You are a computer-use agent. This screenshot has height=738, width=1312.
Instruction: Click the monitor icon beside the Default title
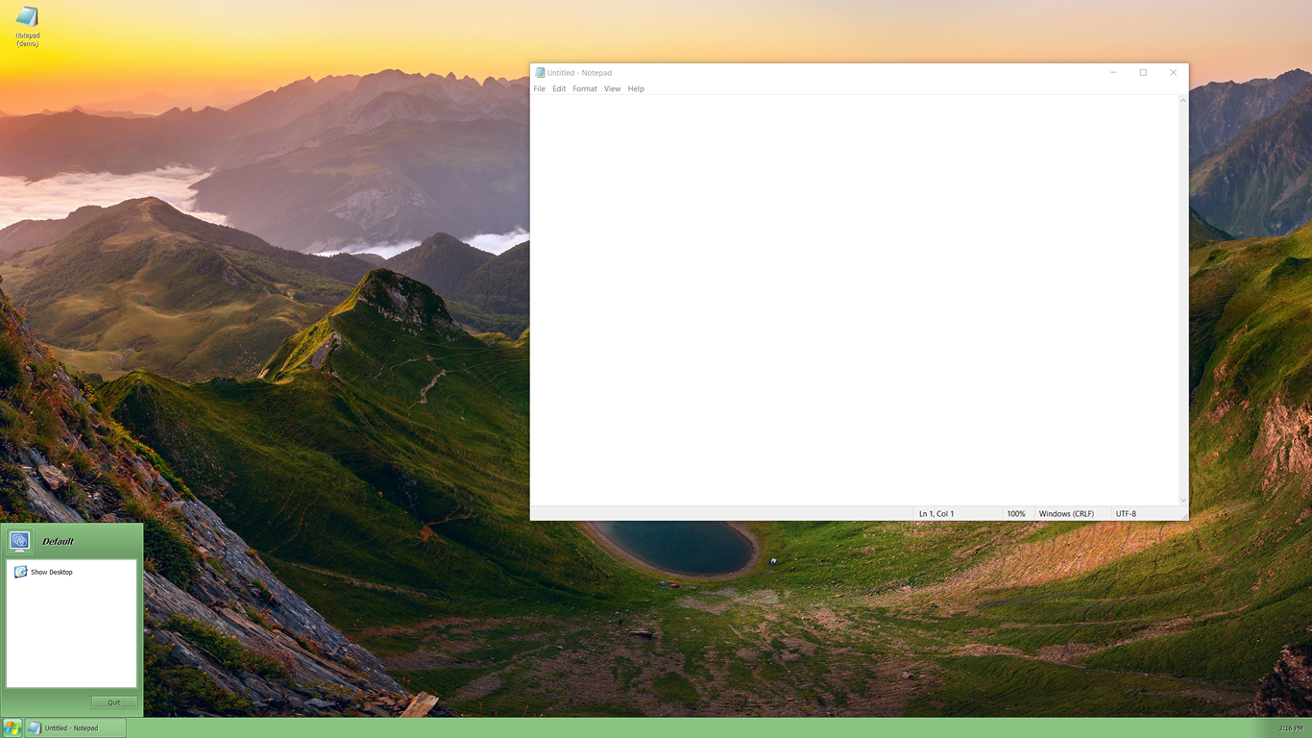[x=19, y=541]
